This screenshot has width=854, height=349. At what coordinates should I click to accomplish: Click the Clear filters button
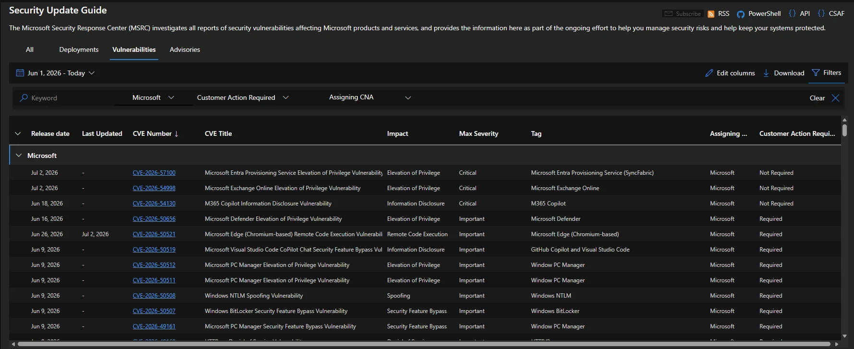click(x=817, y=98)
